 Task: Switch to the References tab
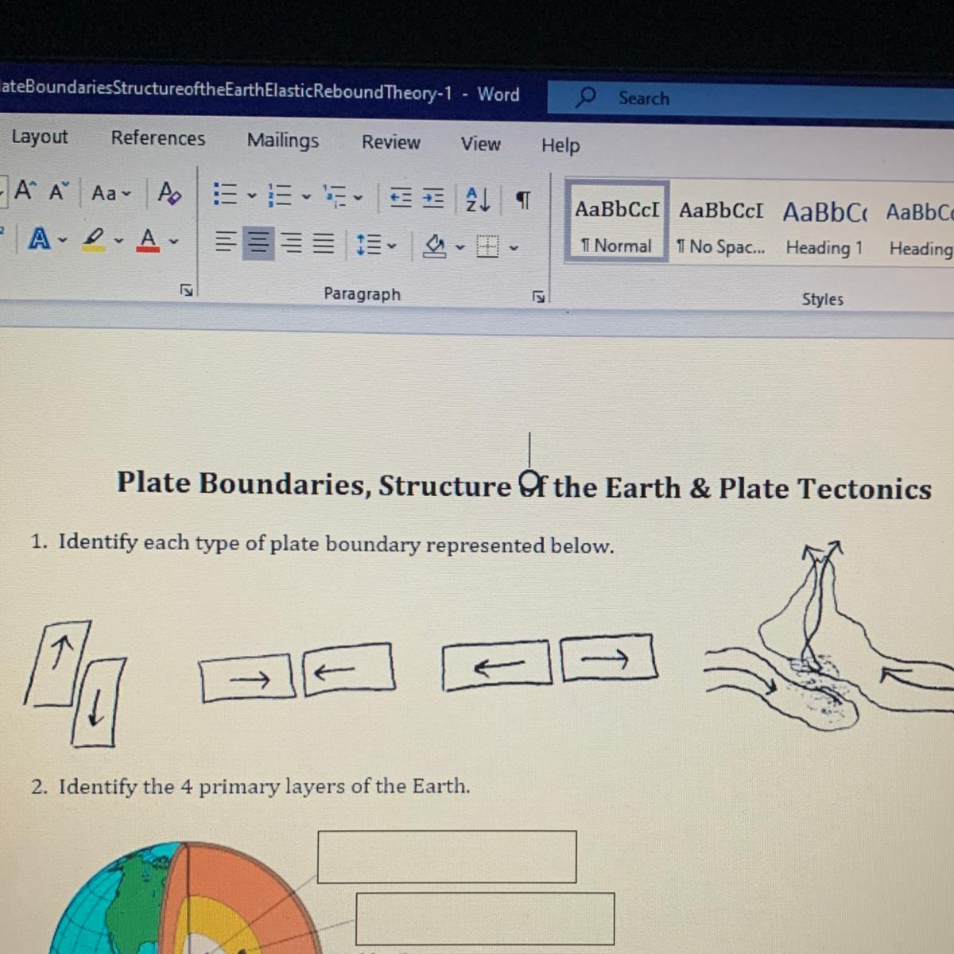(158, 138)
